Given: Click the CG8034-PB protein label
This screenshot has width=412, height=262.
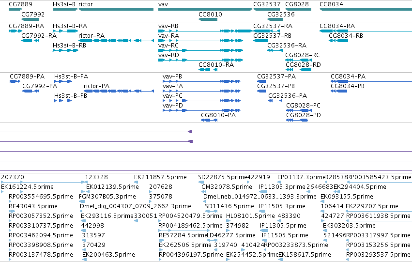Looking at the screenshot, I should pos(348,86).
